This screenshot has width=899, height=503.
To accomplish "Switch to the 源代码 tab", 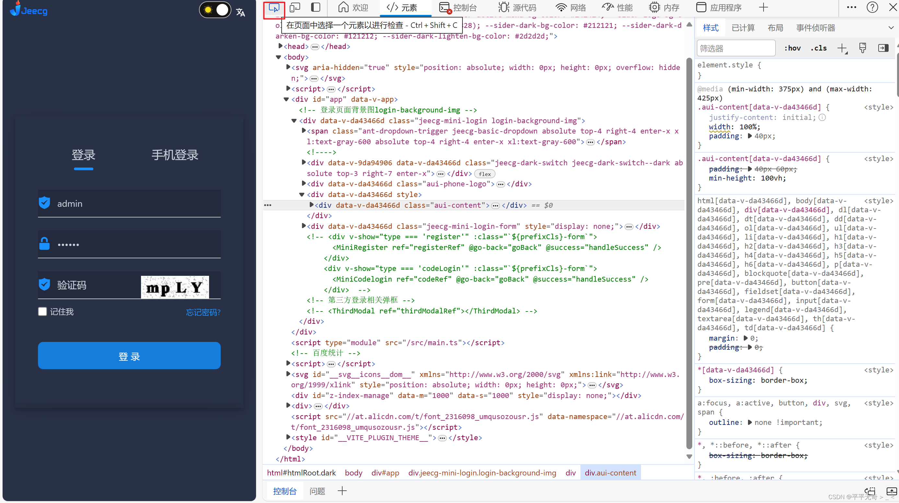I will pos(517,8).
